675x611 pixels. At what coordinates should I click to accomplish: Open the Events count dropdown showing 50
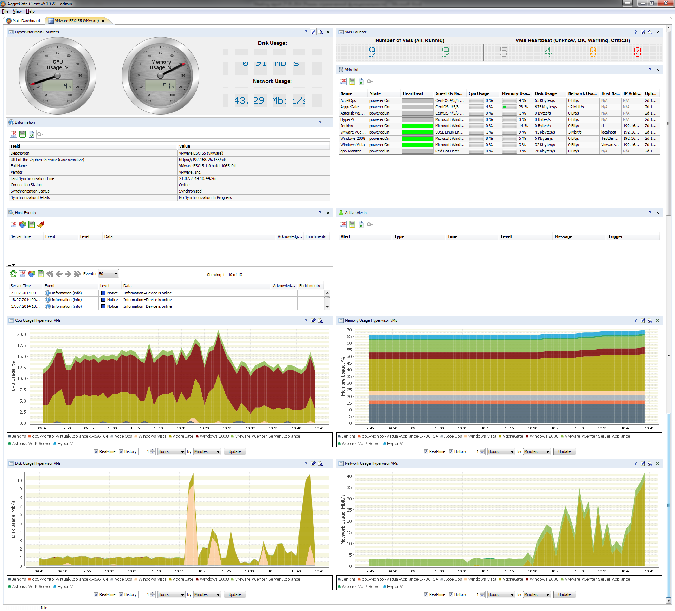click(x=108, y=274)
